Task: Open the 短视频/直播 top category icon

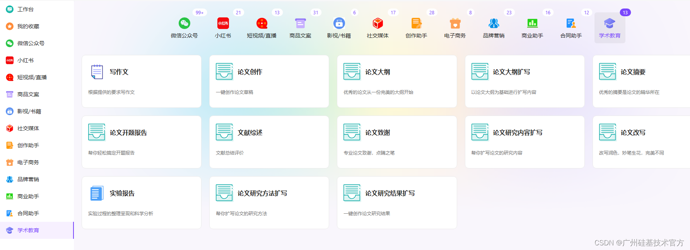Action: click(x=262, y=23)
